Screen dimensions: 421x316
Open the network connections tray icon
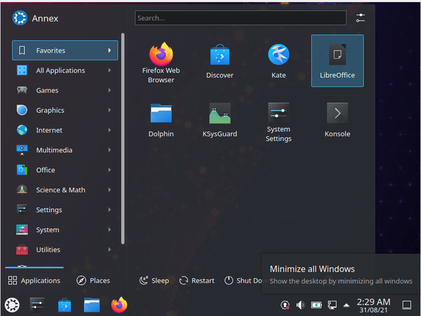coord(332,305)
